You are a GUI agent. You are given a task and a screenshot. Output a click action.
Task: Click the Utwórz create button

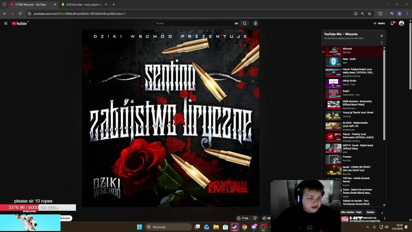pos(379,23)
